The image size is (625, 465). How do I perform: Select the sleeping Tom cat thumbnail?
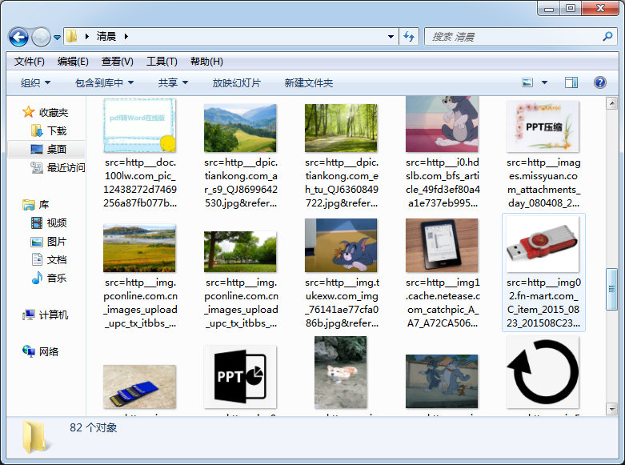(x=341, y=245)
